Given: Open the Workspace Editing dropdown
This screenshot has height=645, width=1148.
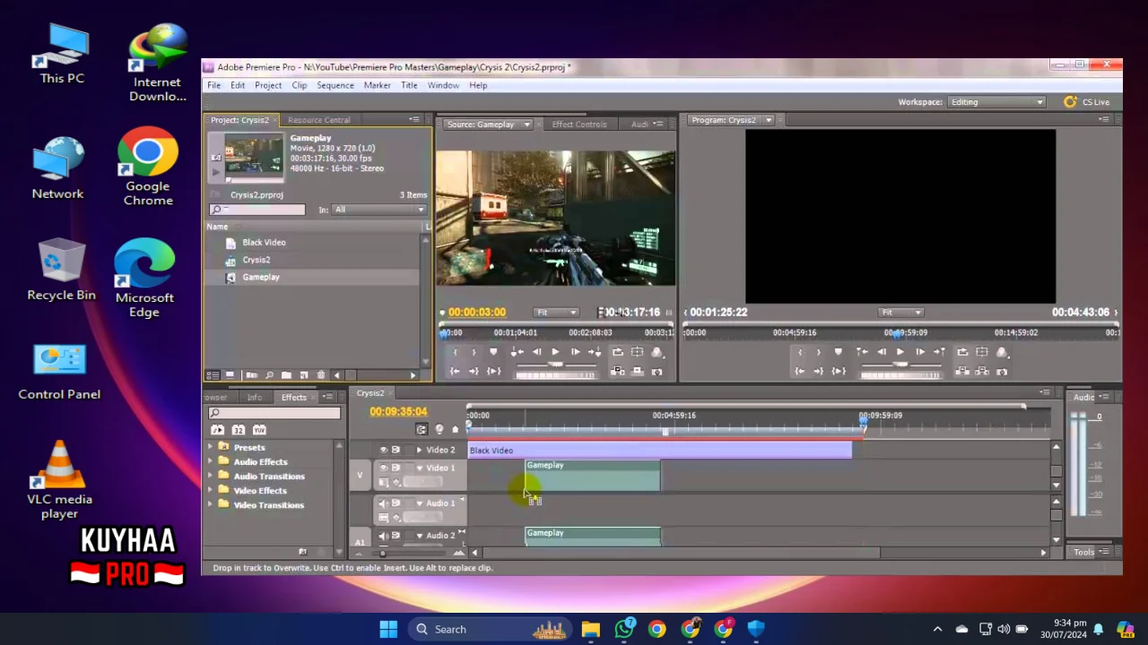Looking at the screenshot, I should [x=996, y=102].
